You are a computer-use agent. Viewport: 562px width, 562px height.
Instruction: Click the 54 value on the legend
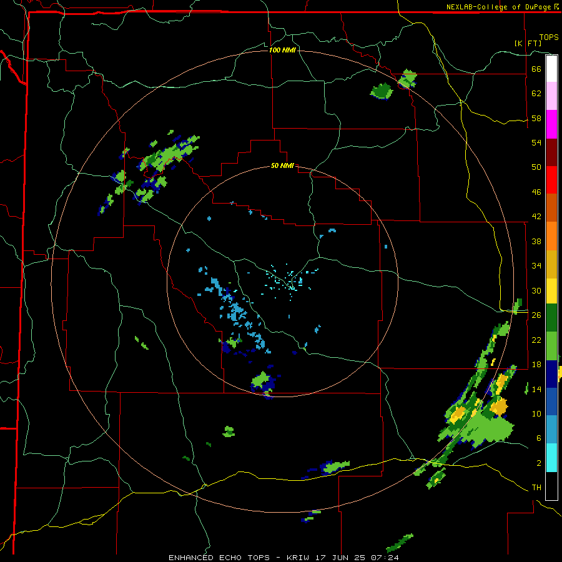[536, 142]
